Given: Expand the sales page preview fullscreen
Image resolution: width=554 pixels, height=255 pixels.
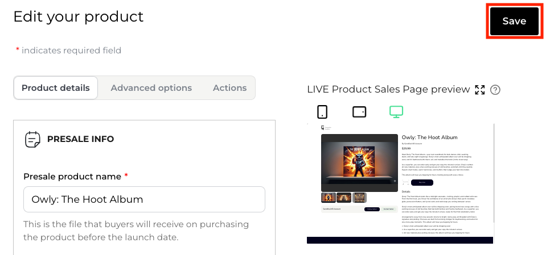Looking at the screenshot, I should 480,90.
